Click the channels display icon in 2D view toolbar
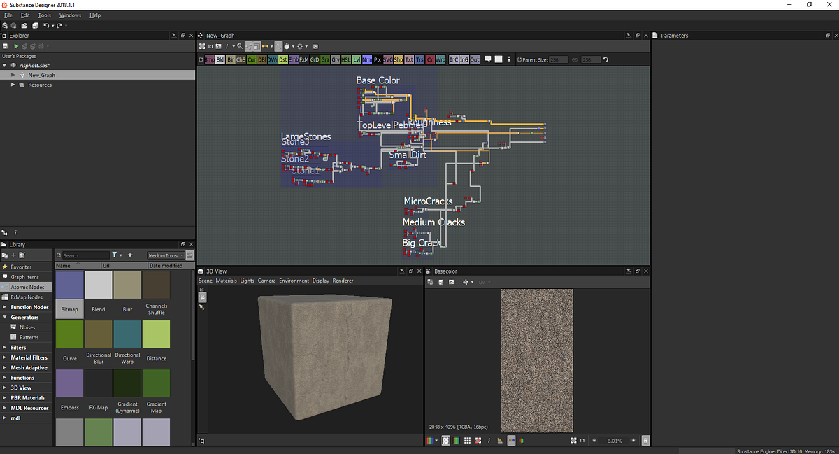Image resolution: width=839 pixels, height=454 pixels. click(429, 441)
